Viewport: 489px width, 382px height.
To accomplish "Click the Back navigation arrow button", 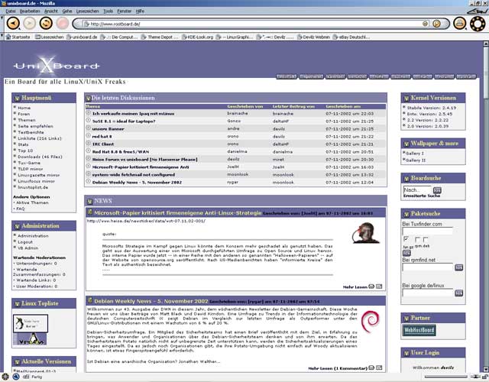I will (13, 24).
